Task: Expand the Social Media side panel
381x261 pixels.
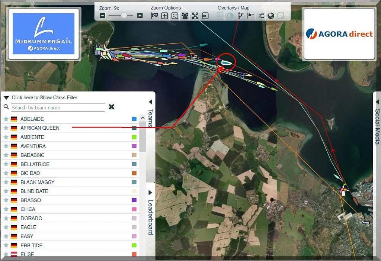Action: [377, 102]
